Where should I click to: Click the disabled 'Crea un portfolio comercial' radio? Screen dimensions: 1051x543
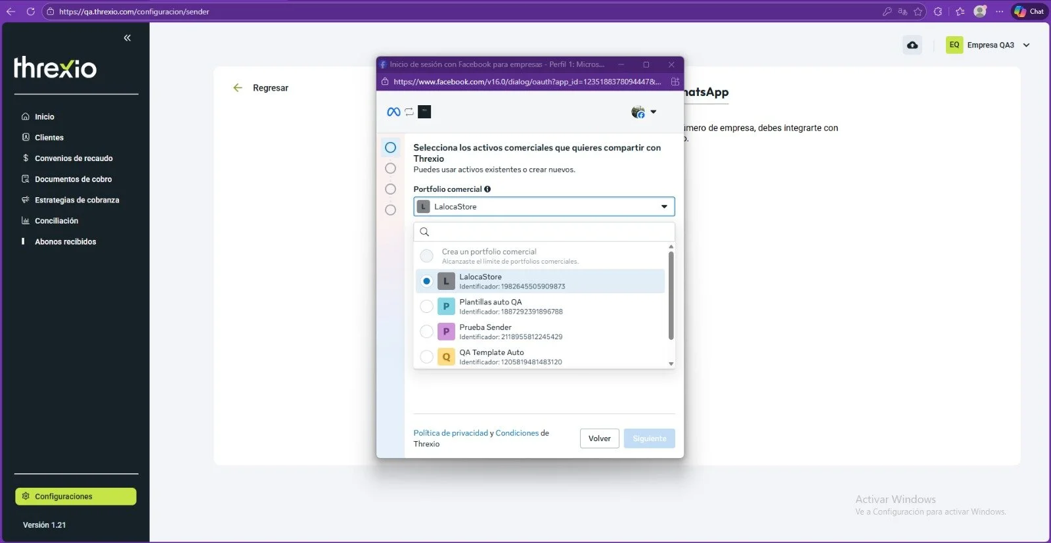click(426, 256)
